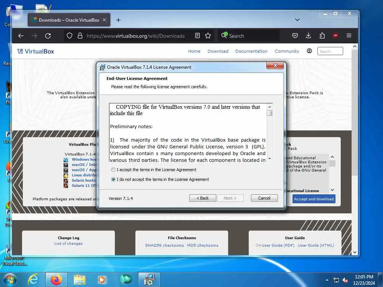
Task: Select 'I accept the terms' radio button
Action: coord(113,170)
